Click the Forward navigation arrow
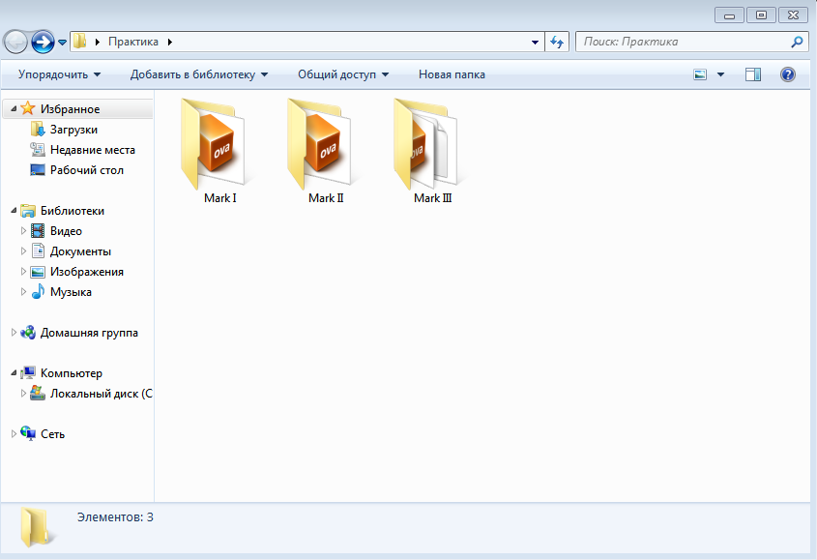 tap(43, 42)
